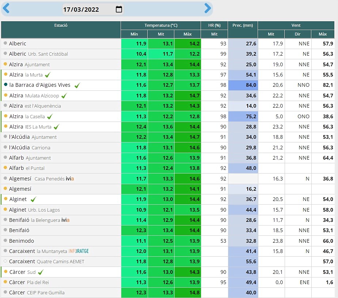Go to previous day with left arrow

6,8
